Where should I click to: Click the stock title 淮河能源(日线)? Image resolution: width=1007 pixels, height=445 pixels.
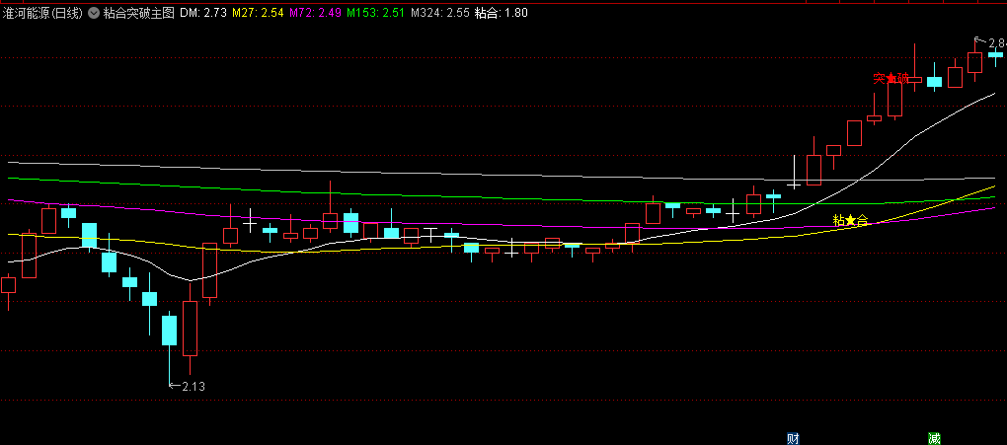point(43,13)
